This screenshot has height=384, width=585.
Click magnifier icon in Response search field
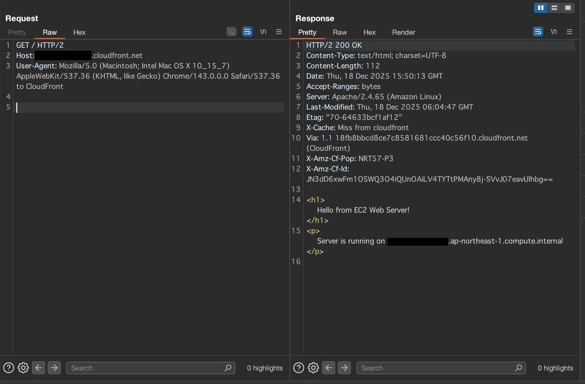tap(518, 368)
